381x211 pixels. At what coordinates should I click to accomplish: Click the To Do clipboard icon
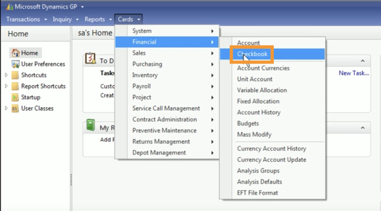click(x=90, y=58)
